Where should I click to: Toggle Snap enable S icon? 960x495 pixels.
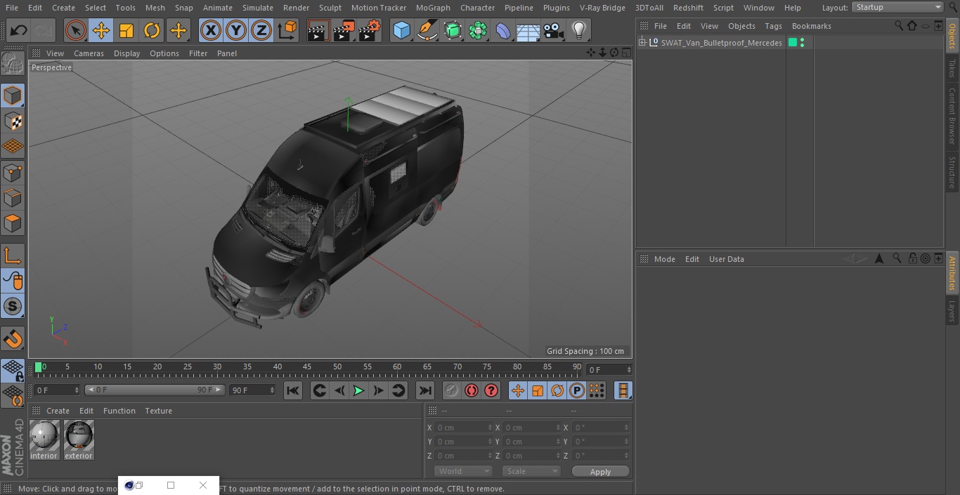point(13,306)
